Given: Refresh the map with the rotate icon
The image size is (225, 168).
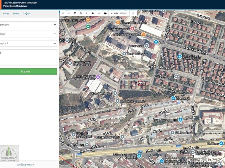Looking at the screenshot, I should [x=75, y=13].
